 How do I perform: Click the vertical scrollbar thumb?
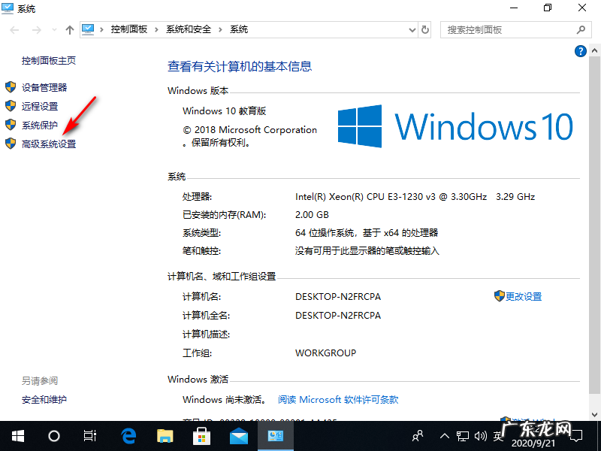pos(594,225)
